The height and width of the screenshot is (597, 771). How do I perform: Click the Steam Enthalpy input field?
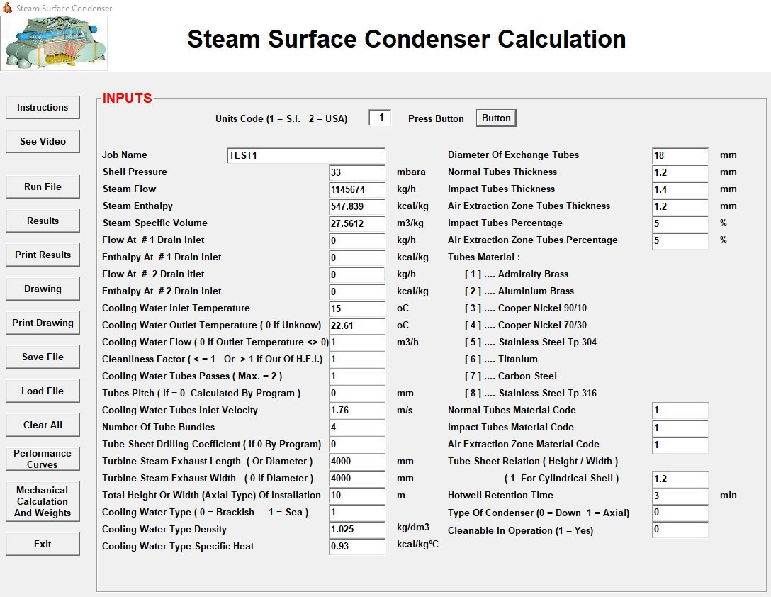(x=357, y=206)
